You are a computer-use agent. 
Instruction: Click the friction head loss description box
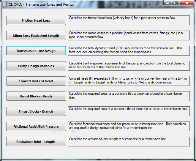(x=129, y=20)
